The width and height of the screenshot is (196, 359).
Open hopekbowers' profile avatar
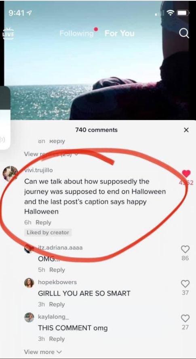point(29,283)
